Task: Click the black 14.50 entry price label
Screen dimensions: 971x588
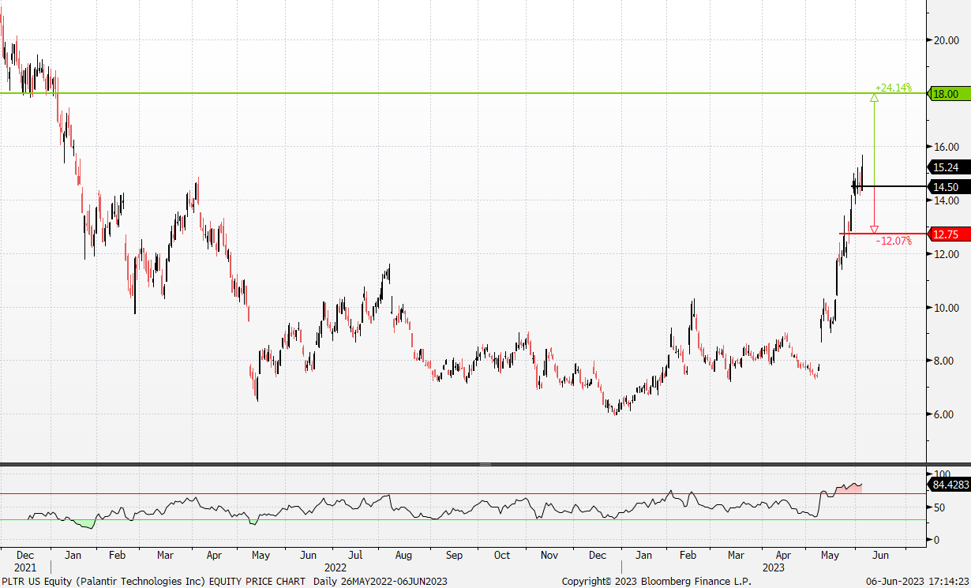Action: tap(947, 187)
